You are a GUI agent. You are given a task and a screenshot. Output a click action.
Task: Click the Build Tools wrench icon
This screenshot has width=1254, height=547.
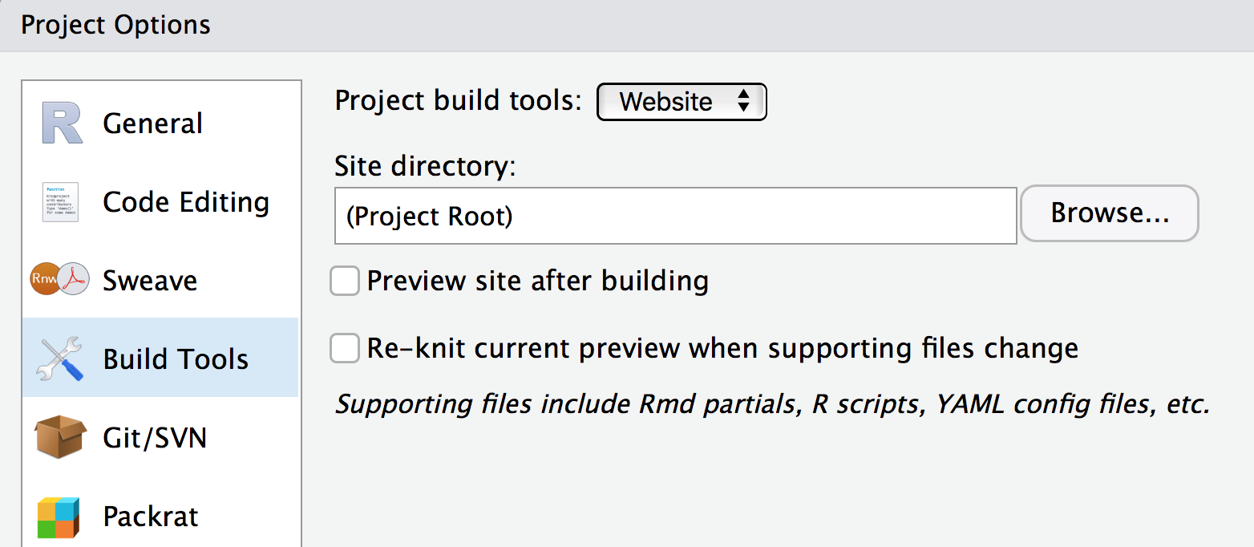coord(60,359)
